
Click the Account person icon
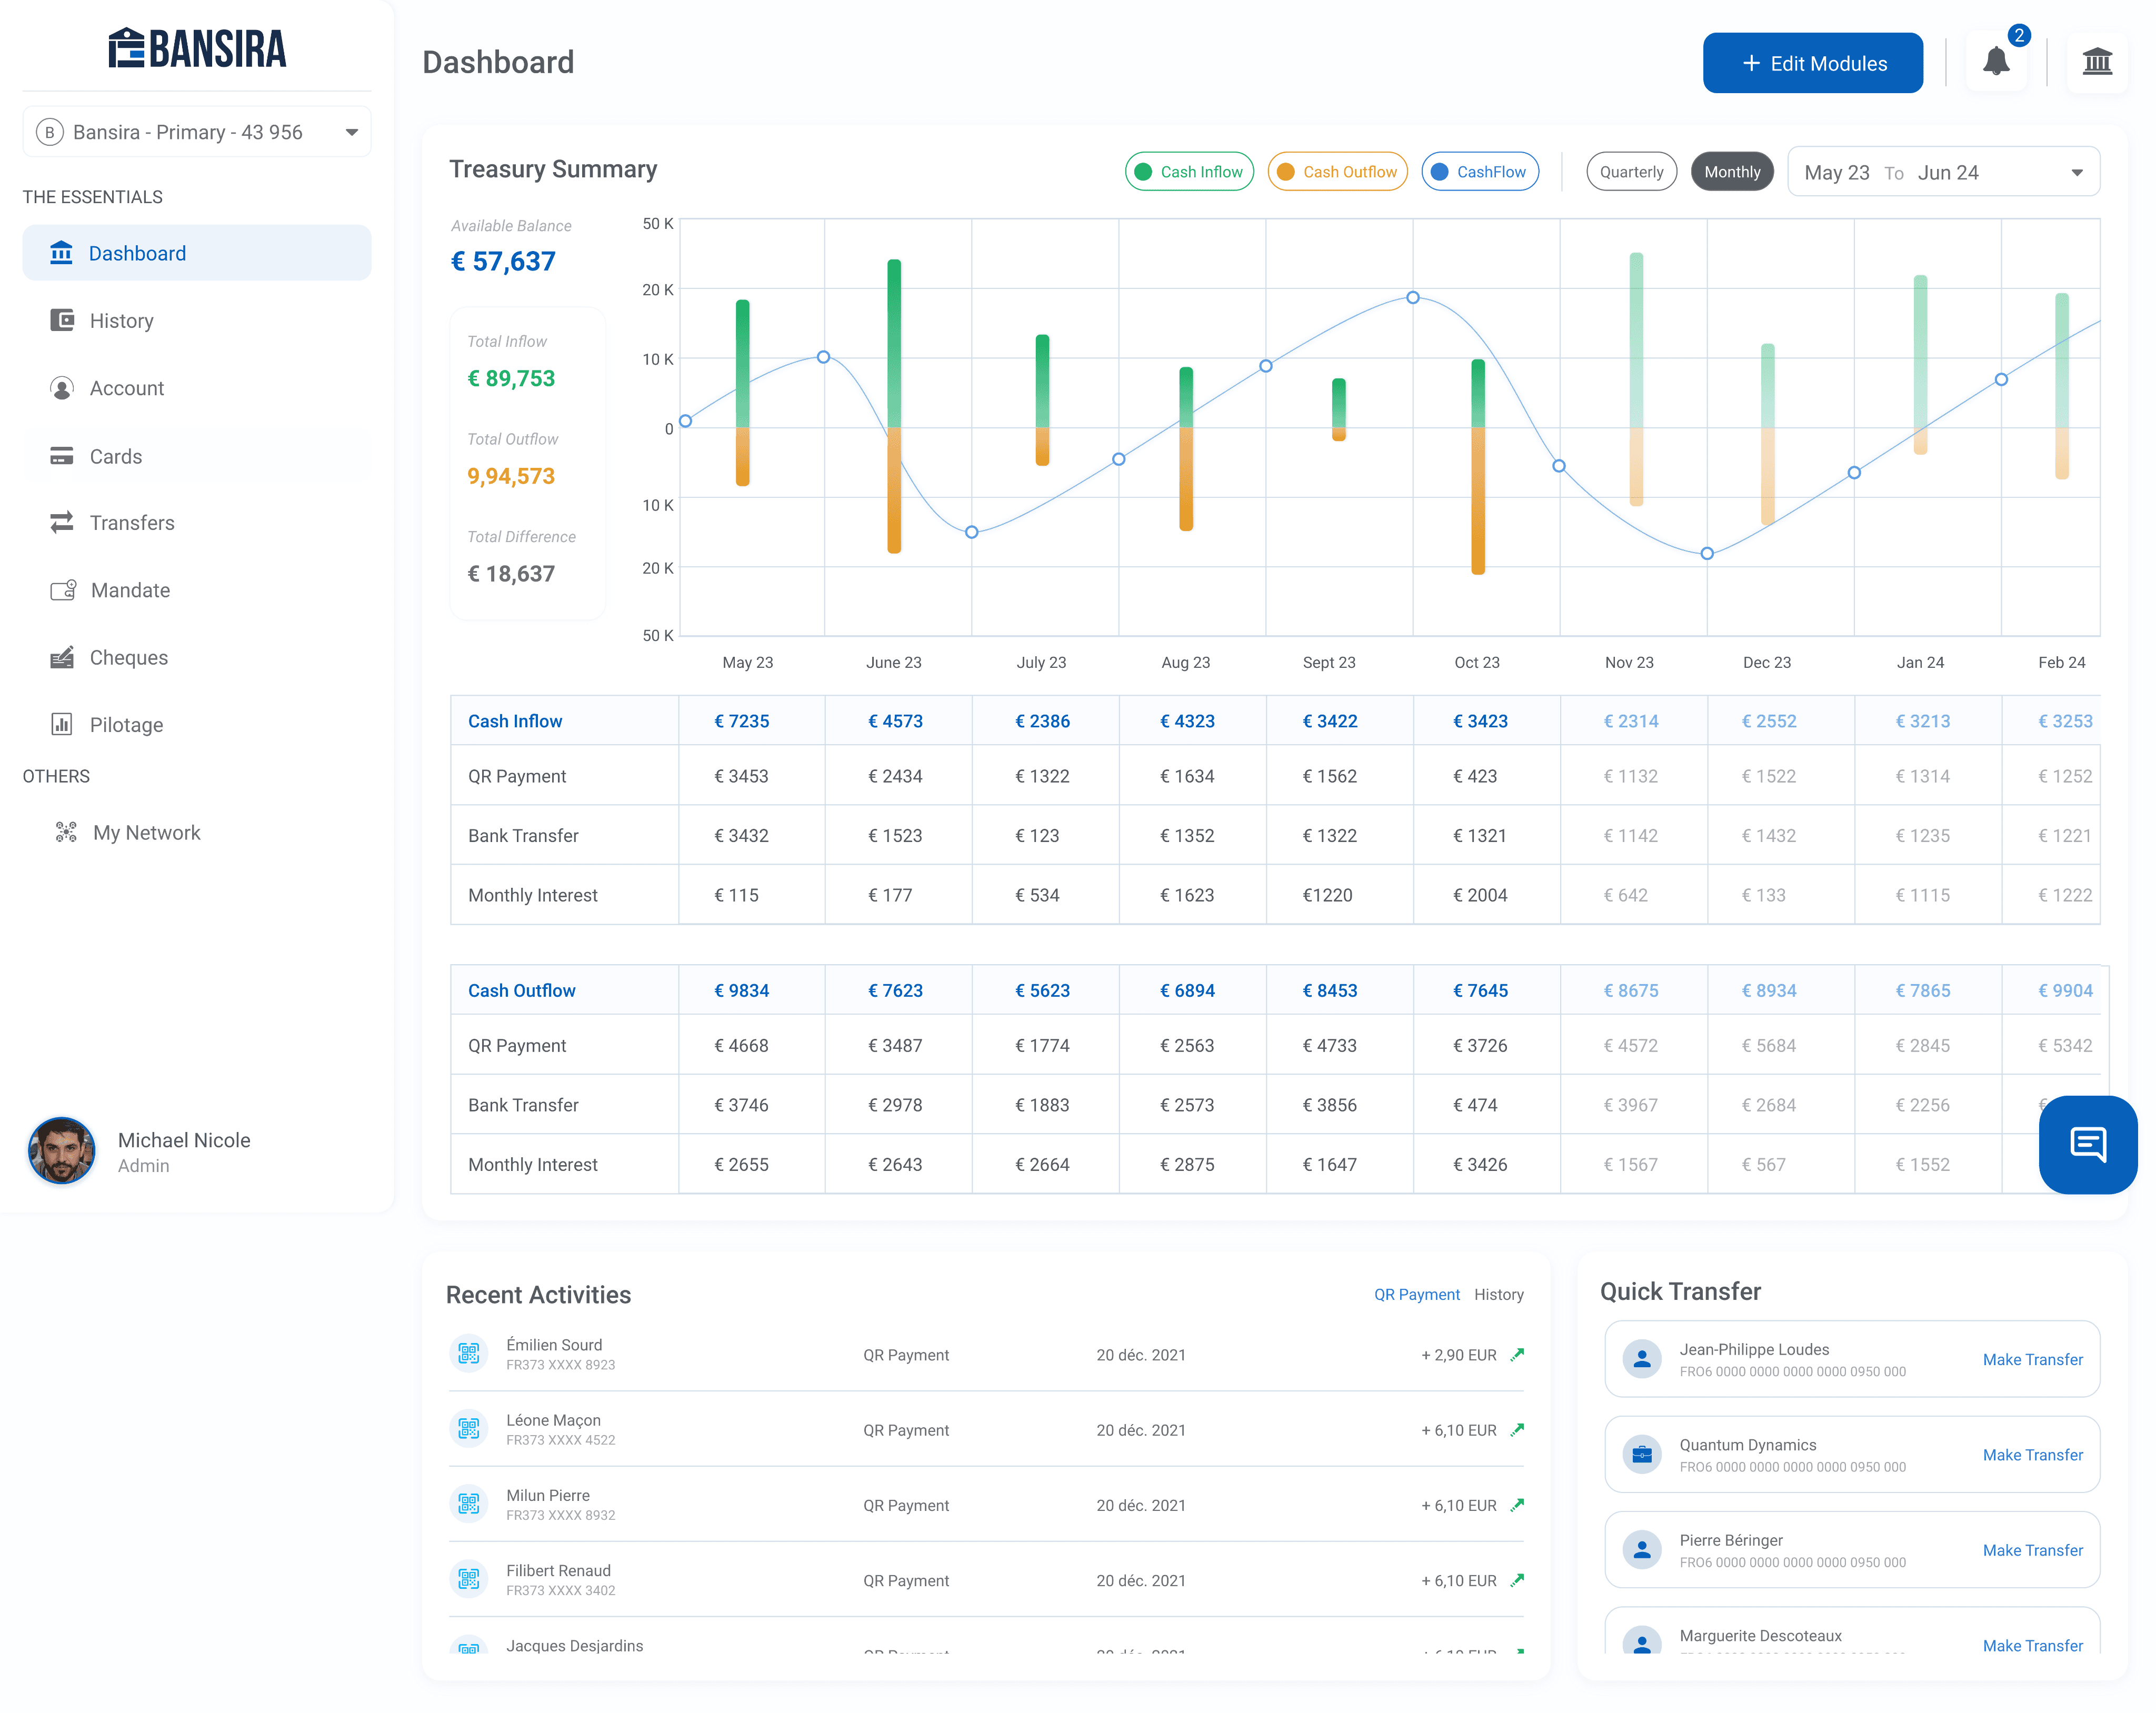tap(62, 387)
